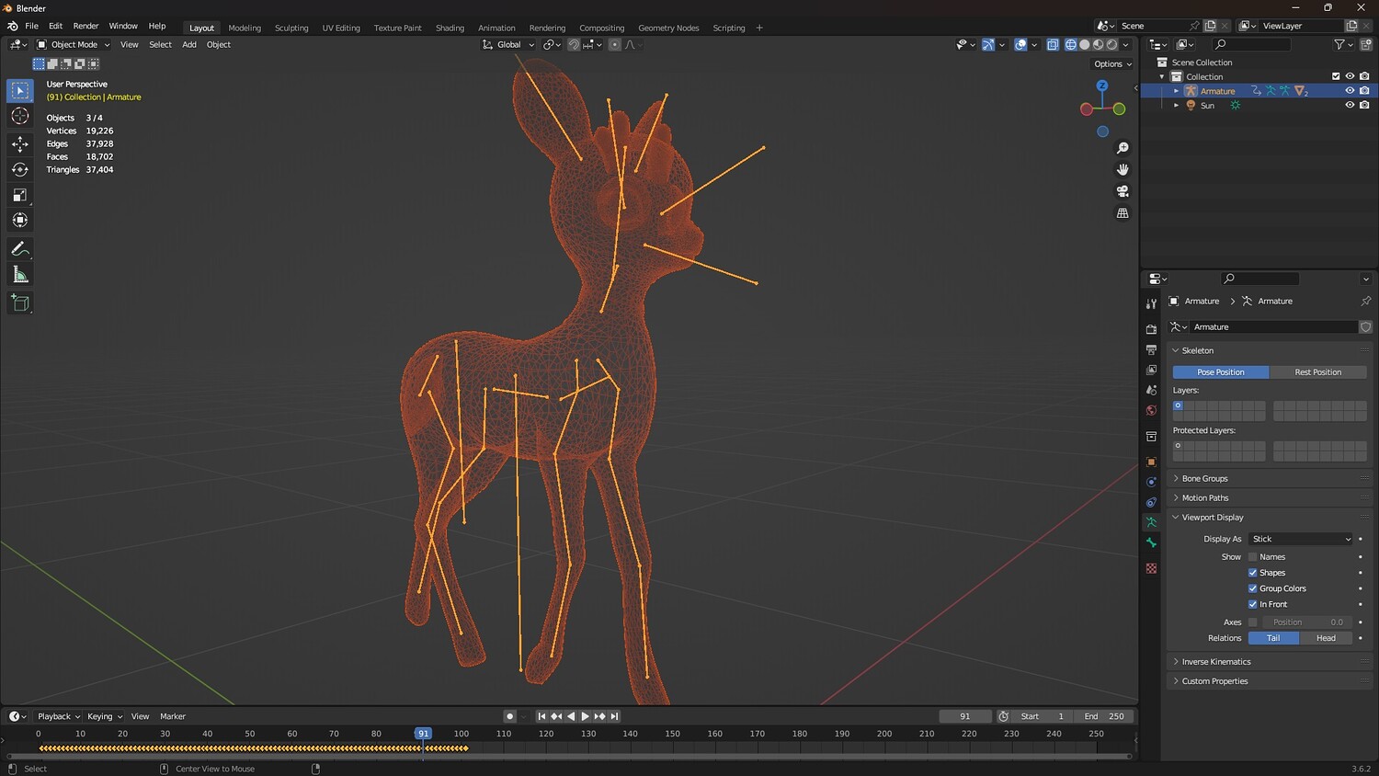Uncheck the Shapes checkbox
The width and height of the screenshot is (1379, 776).
click(1252, 573)
